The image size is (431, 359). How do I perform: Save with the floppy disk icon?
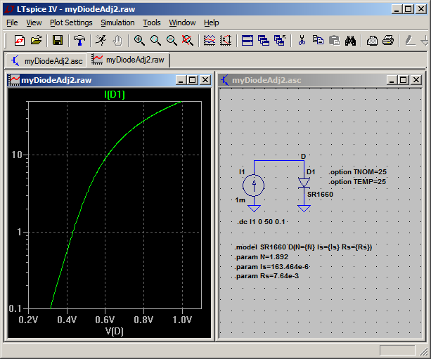coord(58,40)
